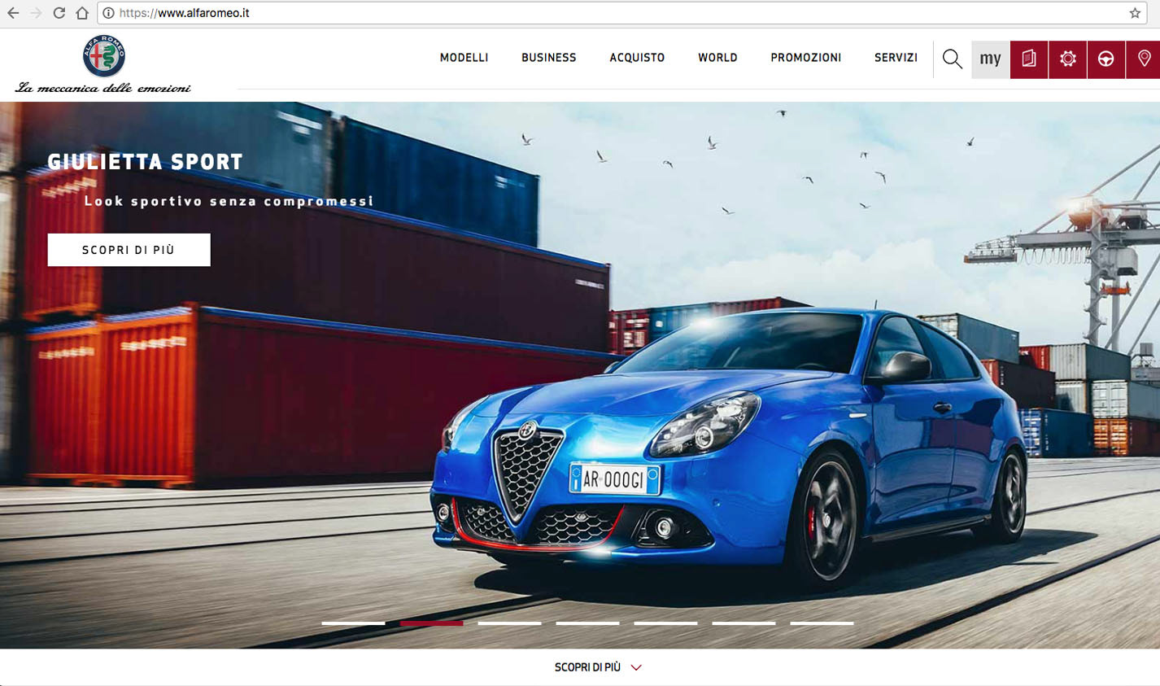Select the first carousel slide indicator
1160x686 pixels.
tap(353, 623)
